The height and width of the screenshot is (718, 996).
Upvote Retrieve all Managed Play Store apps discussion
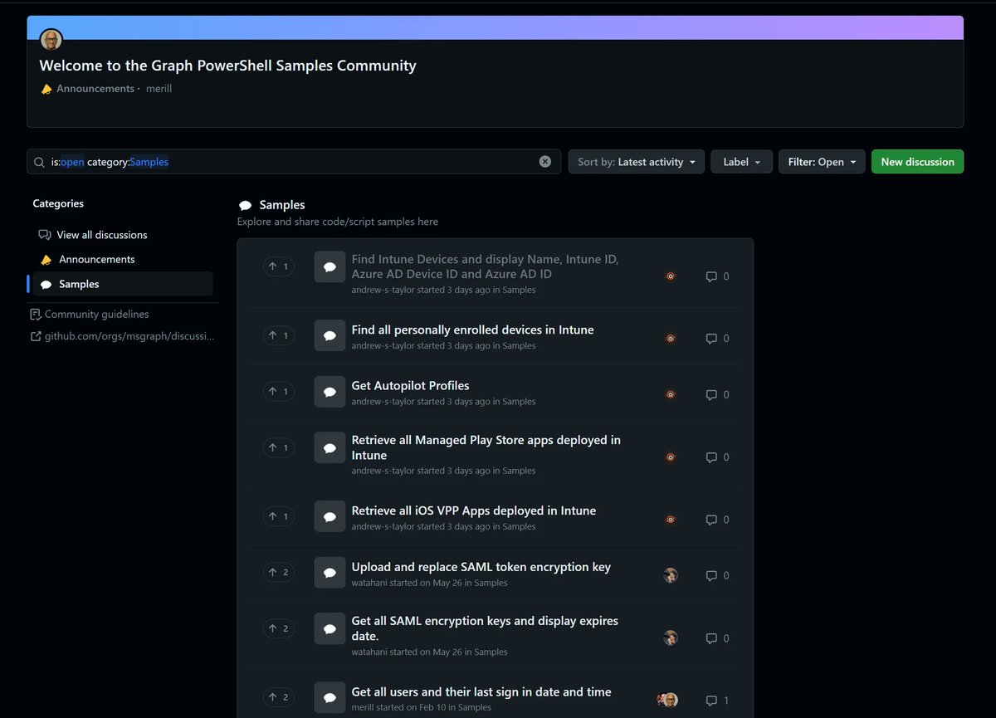pyautogui.click(x=278, y=447)
